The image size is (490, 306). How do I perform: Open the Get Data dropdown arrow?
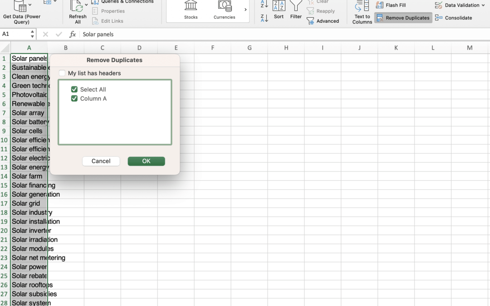(30, 5)
